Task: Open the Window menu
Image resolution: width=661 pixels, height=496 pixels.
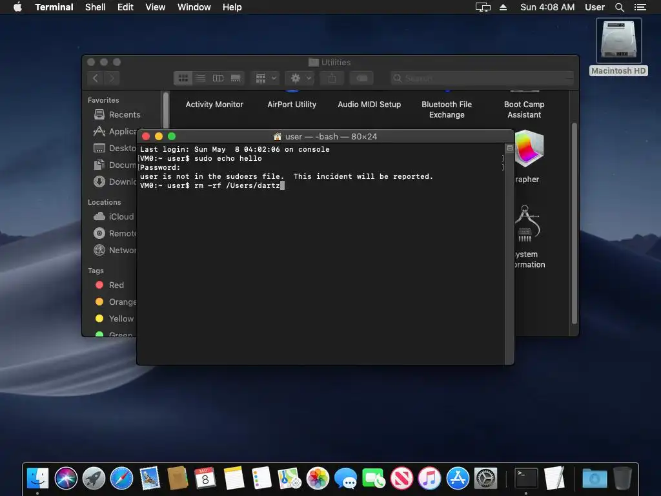Action: point(194,7)
